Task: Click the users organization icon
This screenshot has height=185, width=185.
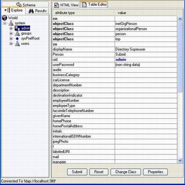Action: tap(17, 44)
